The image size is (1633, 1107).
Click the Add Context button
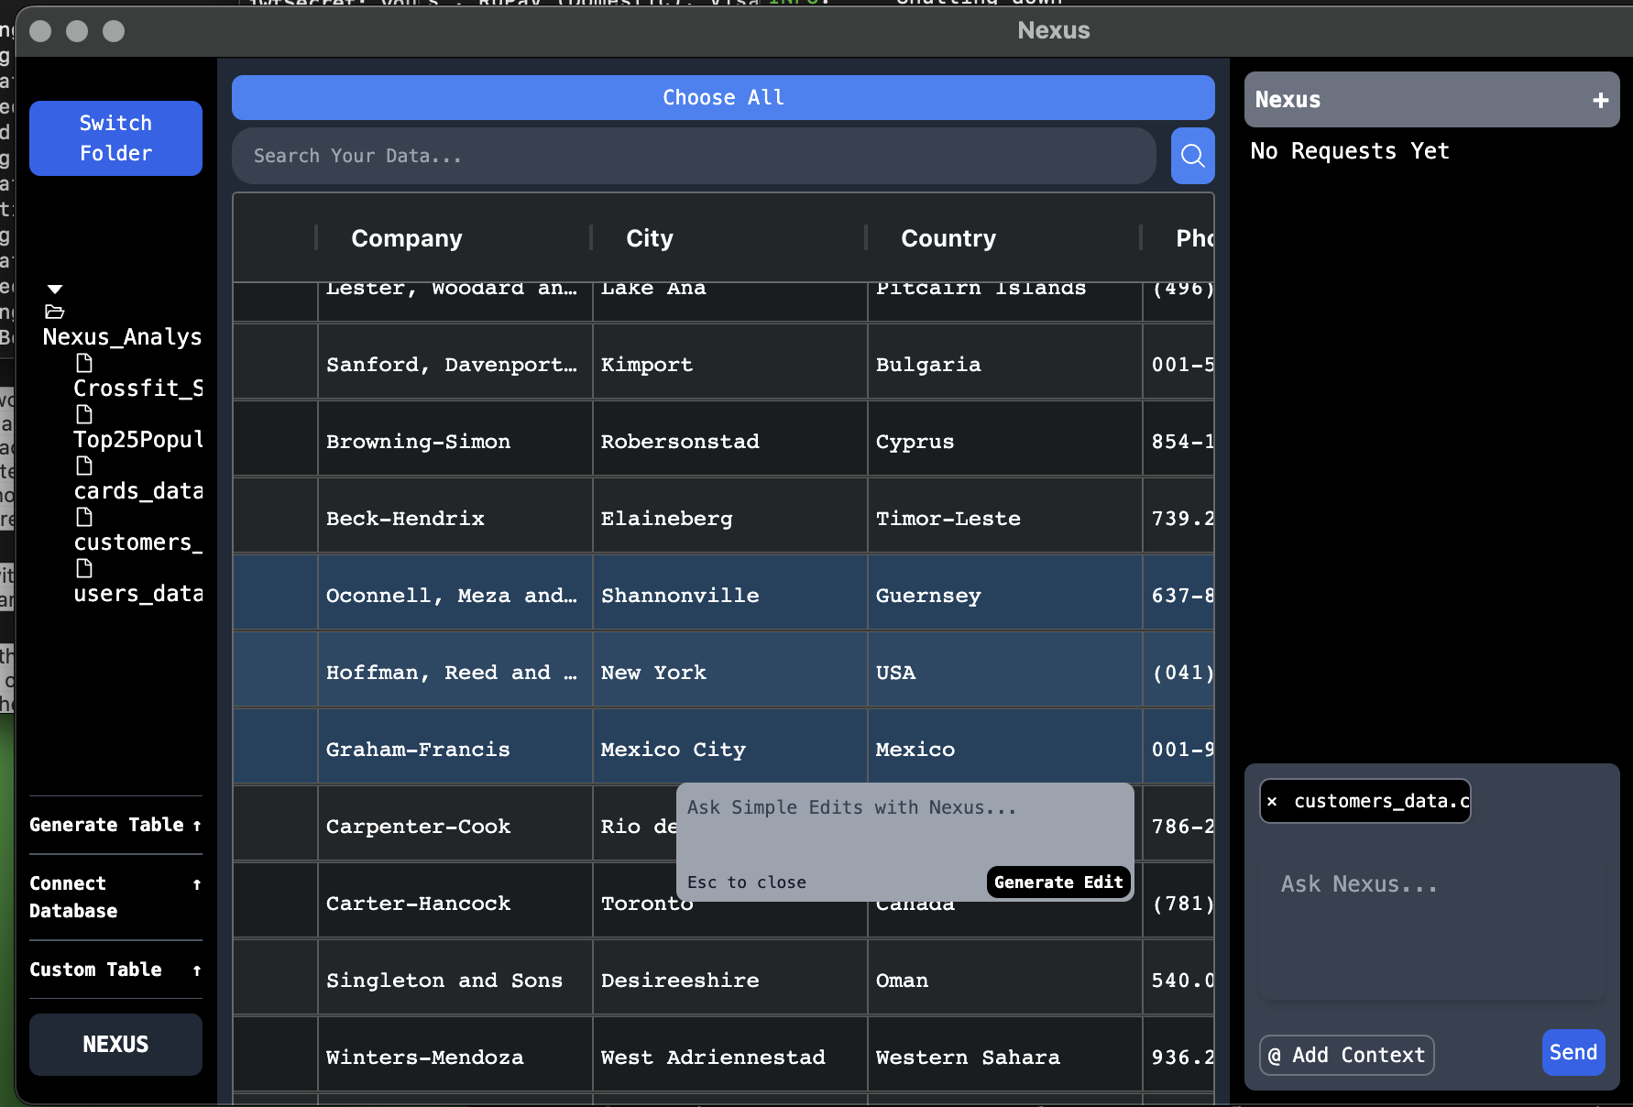point(1347,1055)
